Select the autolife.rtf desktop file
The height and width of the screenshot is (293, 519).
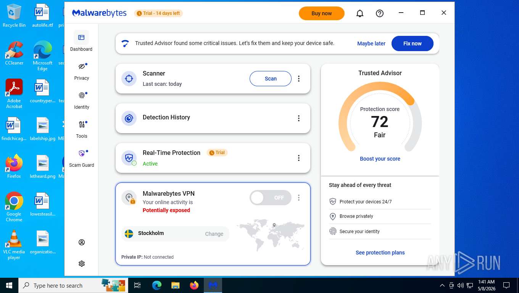[x=42, y=16]
